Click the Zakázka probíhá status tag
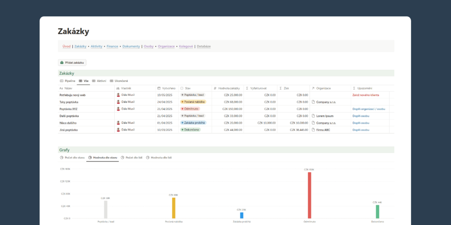This screenshot has width=451, height=225. point(193,123)
